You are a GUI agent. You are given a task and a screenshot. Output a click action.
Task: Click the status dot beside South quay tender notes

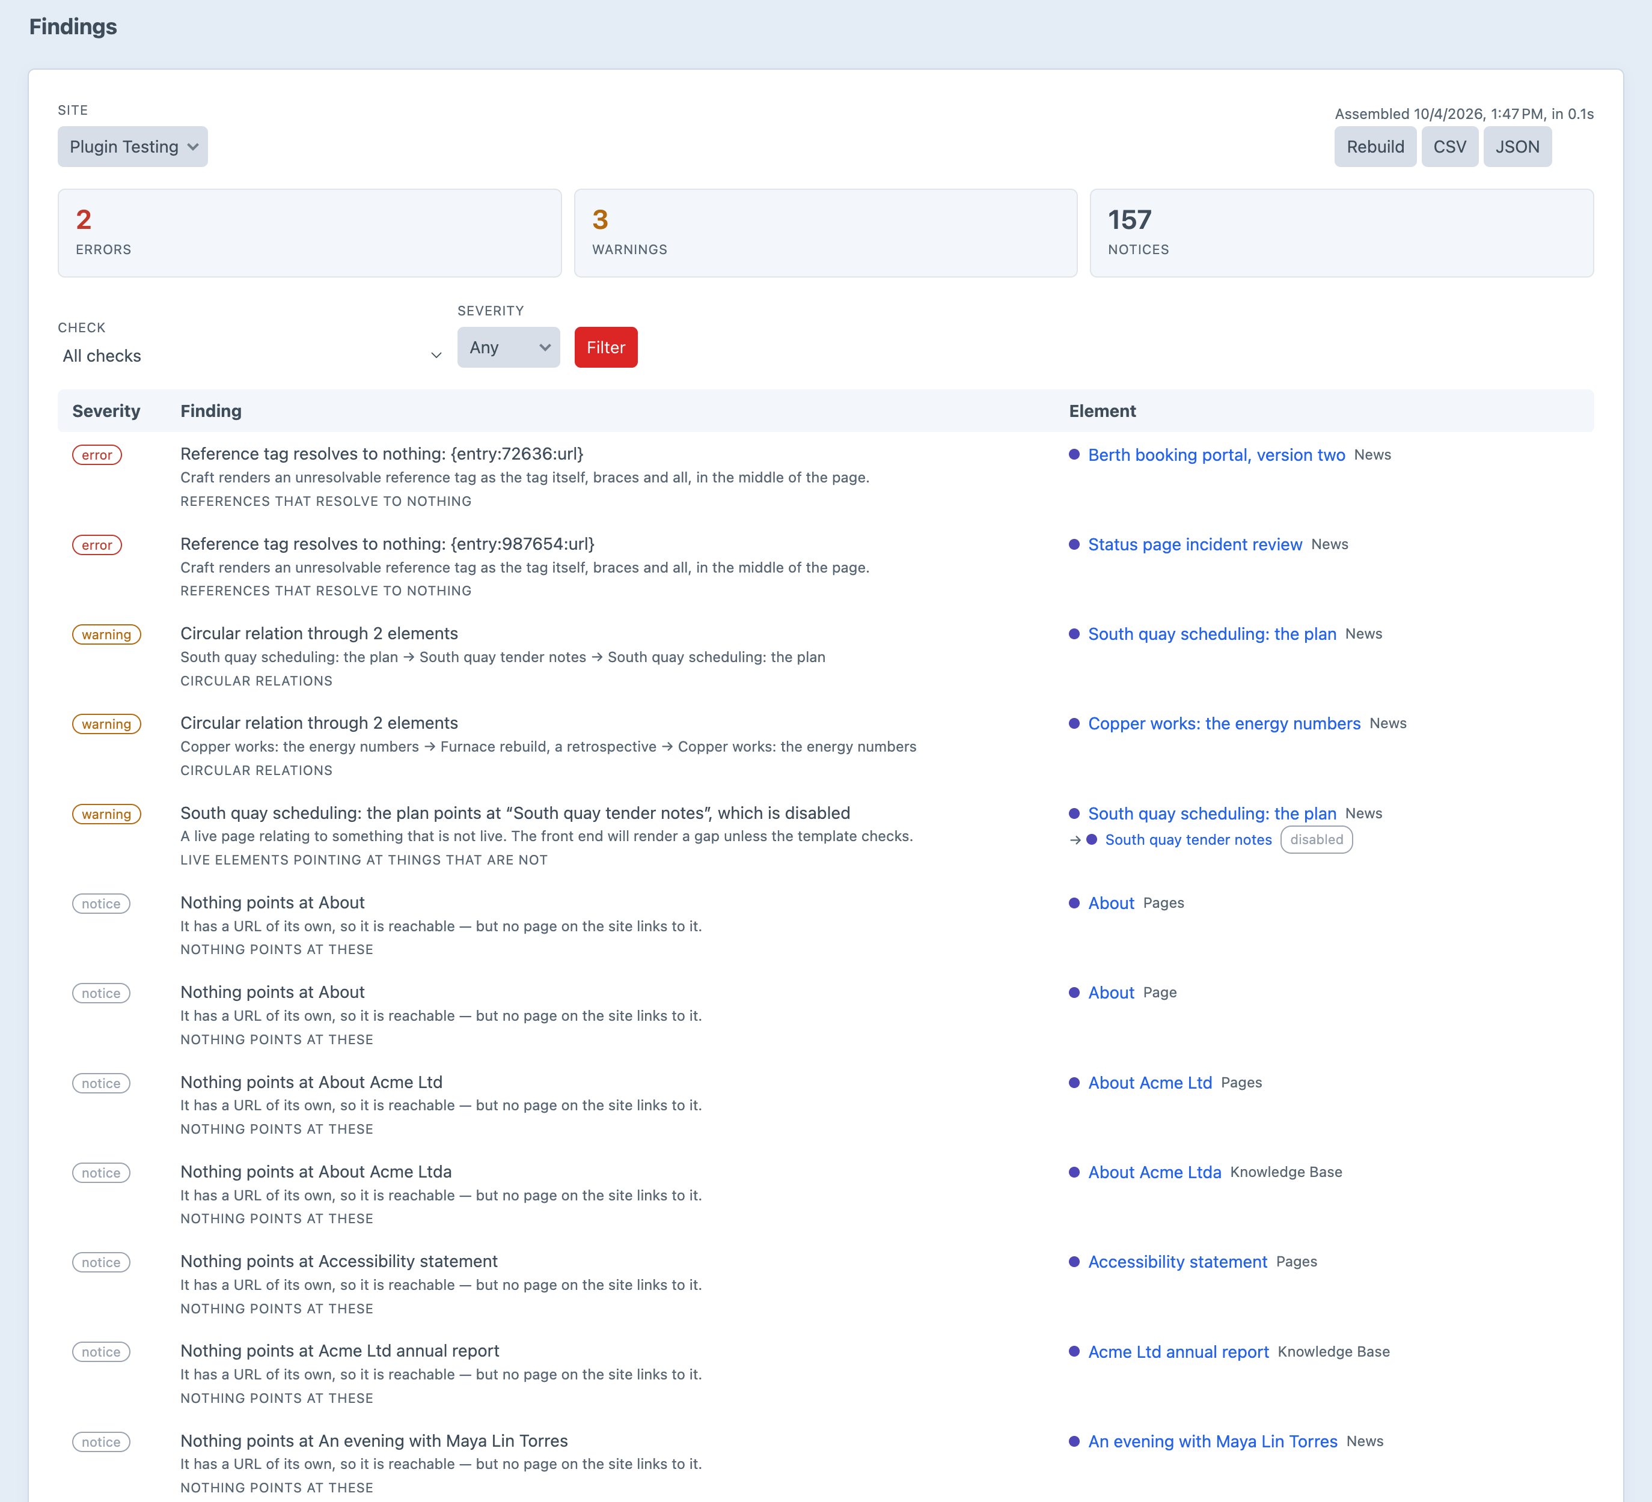pos(1092,839)
